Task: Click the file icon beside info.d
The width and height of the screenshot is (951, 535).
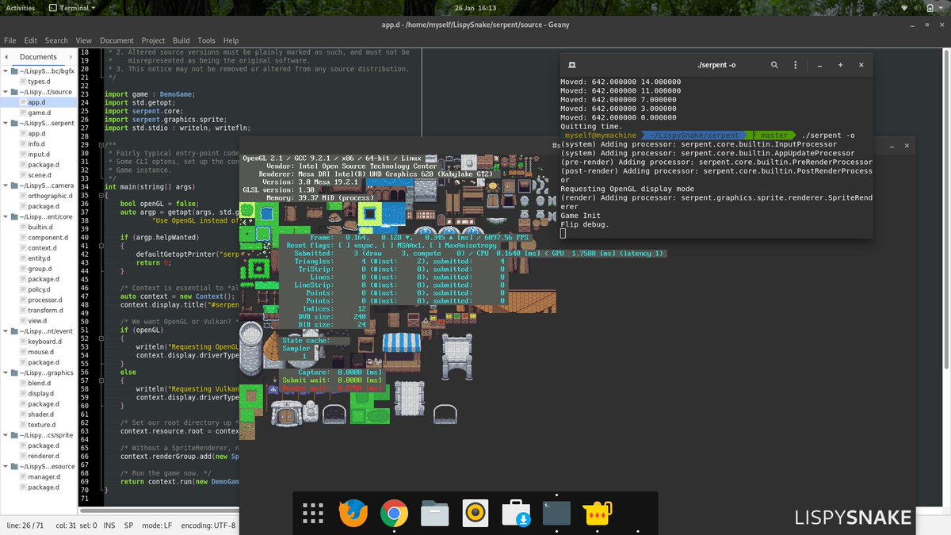Action: pos(21,144)
